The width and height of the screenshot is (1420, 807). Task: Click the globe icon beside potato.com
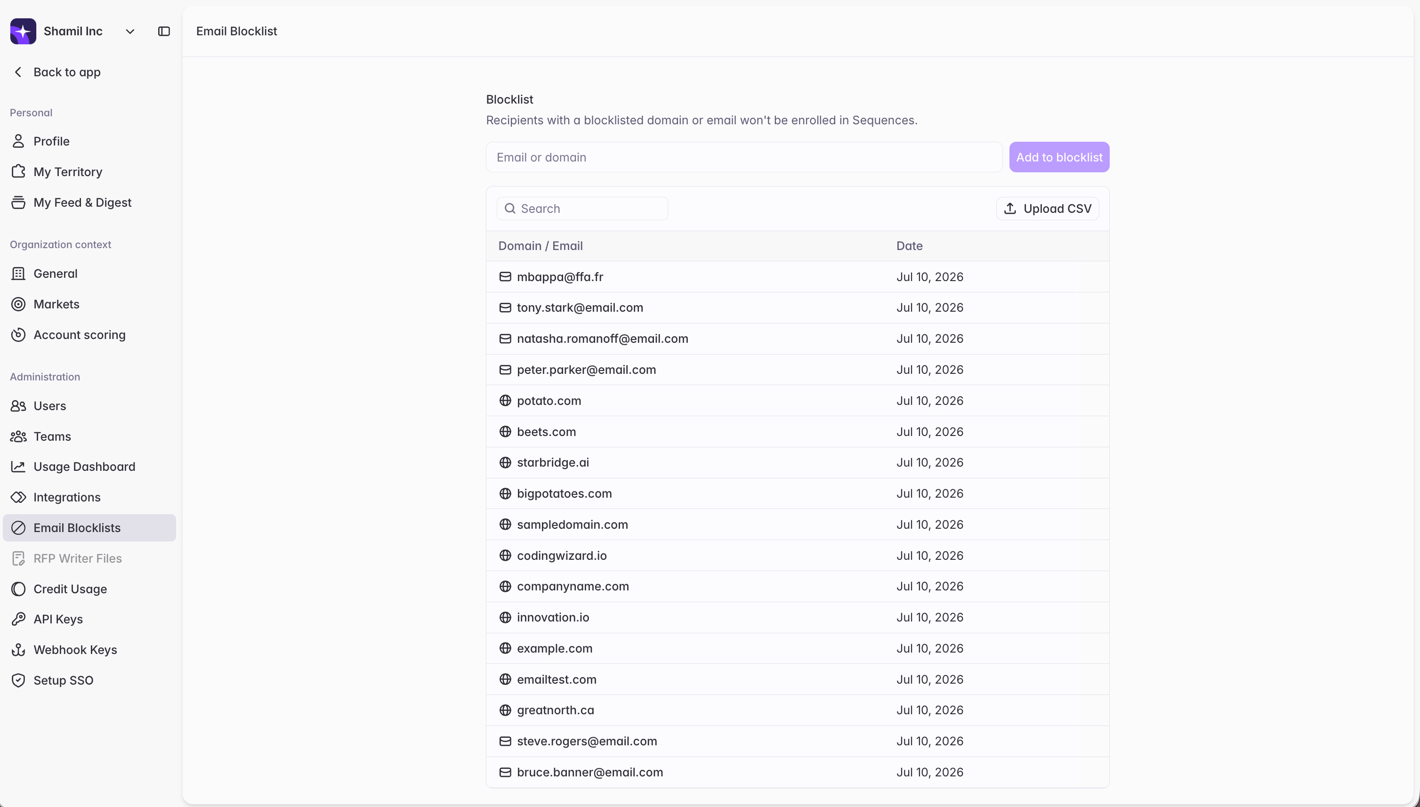click(x=505, y=401)
